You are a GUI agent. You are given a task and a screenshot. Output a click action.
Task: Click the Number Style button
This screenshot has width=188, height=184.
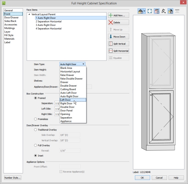pyautogui.click(x=13, y=178)
